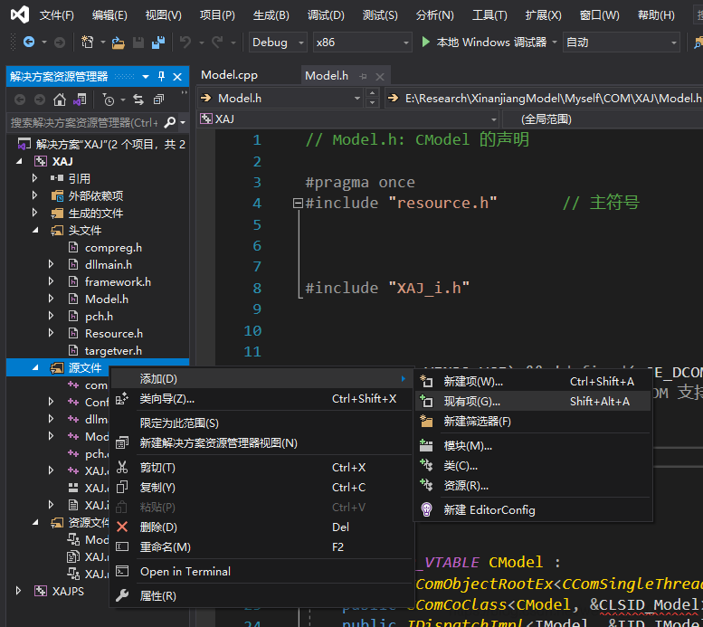This screenshot has width=703, height=627.
Task: Click the Save All toolbar icon
Action: coord(157,43)
